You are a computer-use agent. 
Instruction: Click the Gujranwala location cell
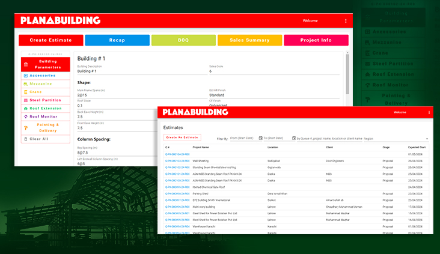coord(274,168)
